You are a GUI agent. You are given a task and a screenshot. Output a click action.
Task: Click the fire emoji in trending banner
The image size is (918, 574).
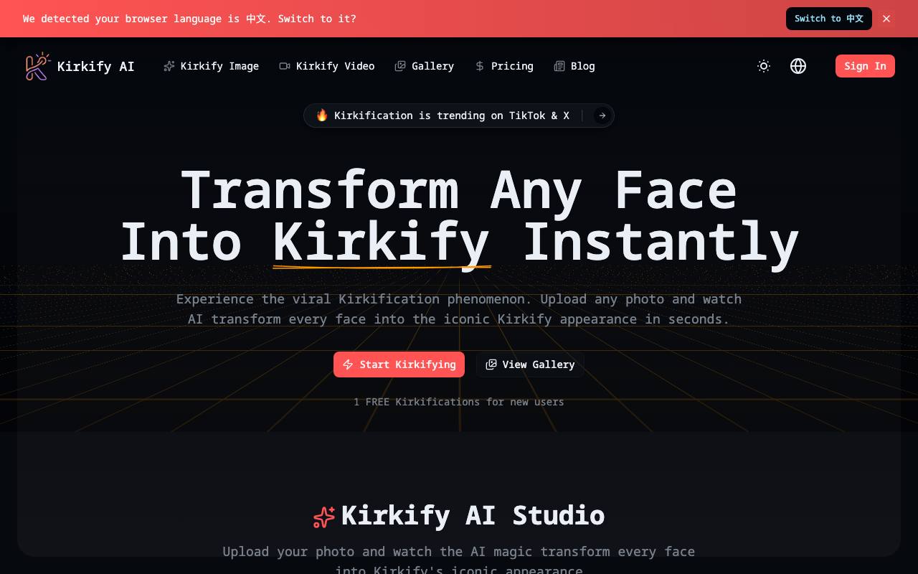point(322,116)
